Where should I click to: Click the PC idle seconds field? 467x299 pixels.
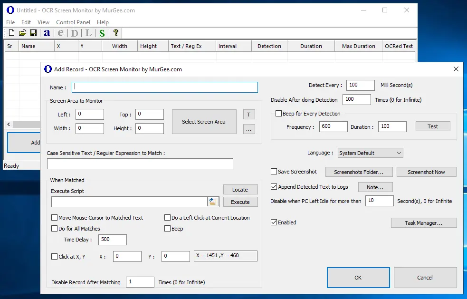click(380, 201)
